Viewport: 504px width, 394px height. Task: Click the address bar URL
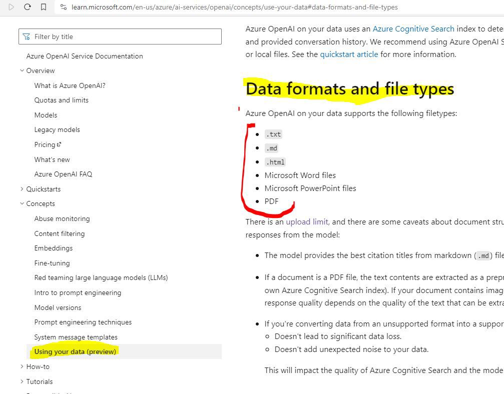pos(234,7)
